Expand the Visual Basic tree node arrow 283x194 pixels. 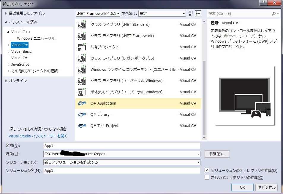(8, 52)
